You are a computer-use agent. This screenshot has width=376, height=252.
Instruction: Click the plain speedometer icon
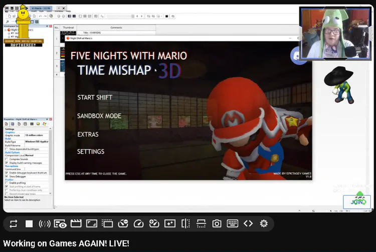[x=138, y=224]
